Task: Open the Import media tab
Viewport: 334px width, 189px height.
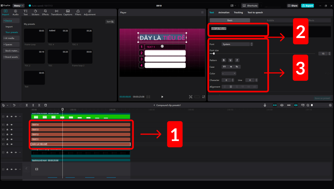Action: [5, 12]
